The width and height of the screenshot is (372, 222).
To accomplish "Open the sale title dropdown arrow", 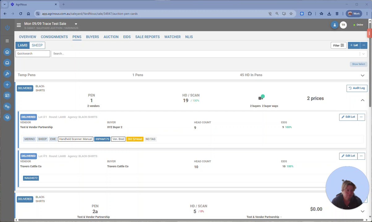I will (76, 24).
